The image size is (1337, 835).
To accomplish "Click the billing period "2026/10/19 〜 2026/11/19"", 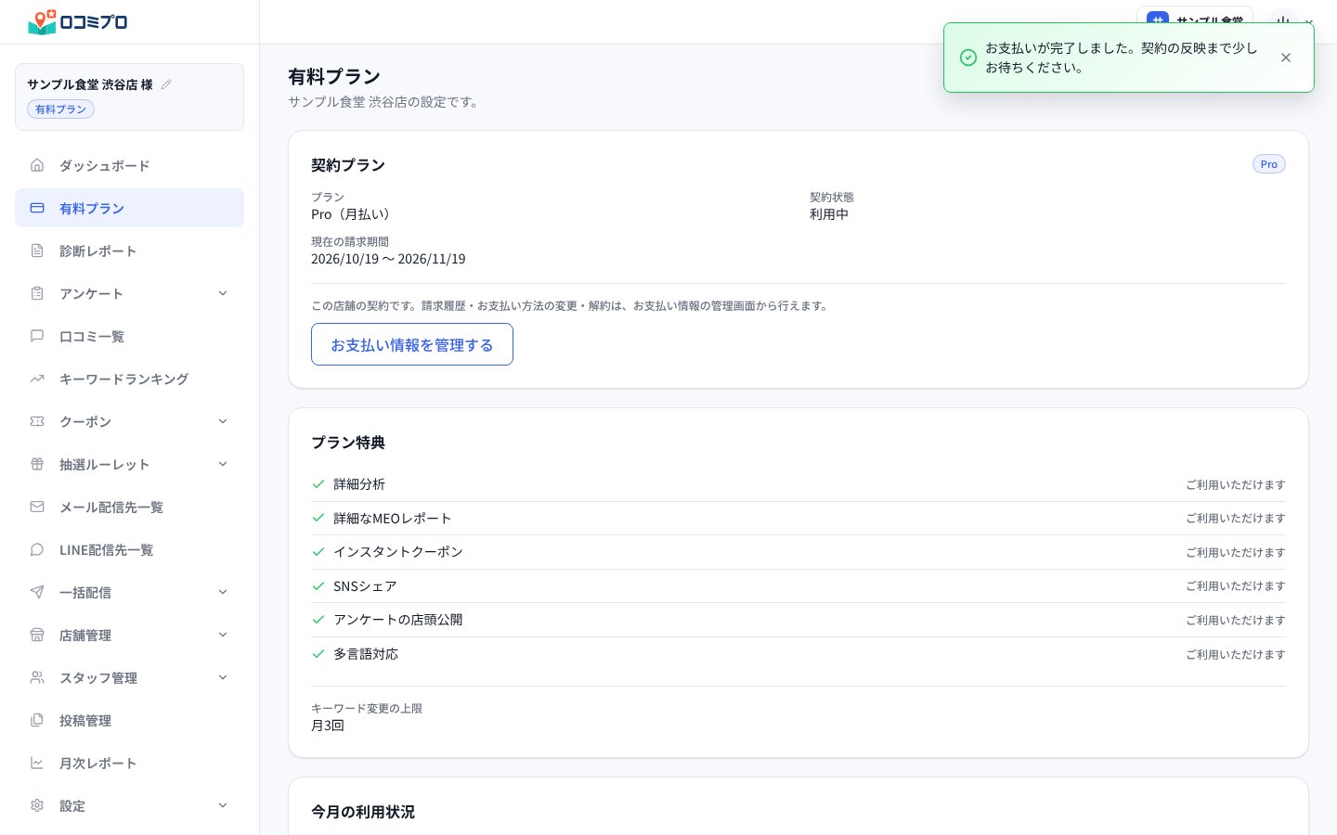I will [388, 259].
